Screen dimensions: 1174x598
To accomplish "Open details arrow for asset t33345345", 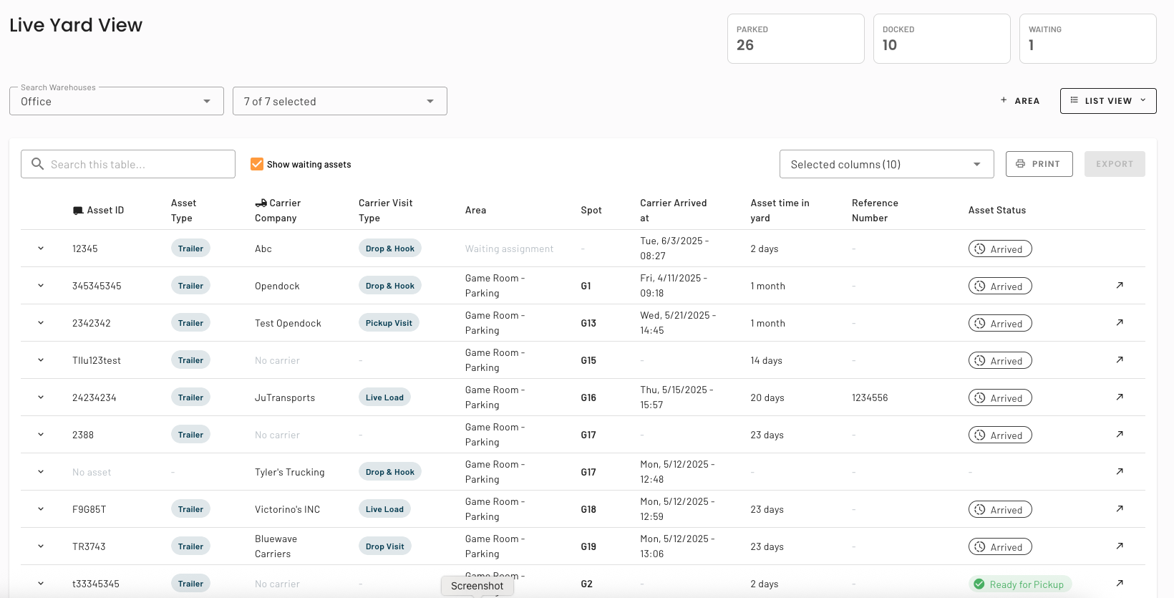I will point(1120,583).
